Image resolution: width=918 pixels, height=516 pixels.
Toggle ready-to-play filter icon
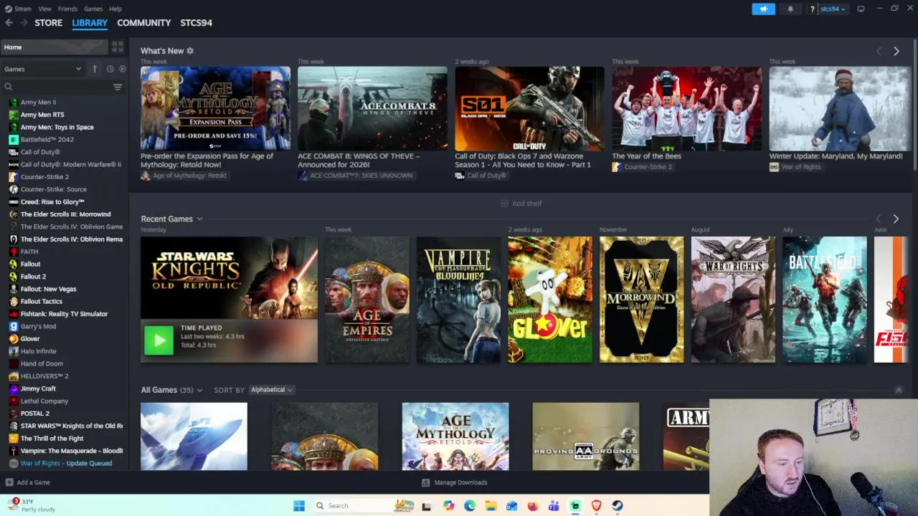[122, 69]
